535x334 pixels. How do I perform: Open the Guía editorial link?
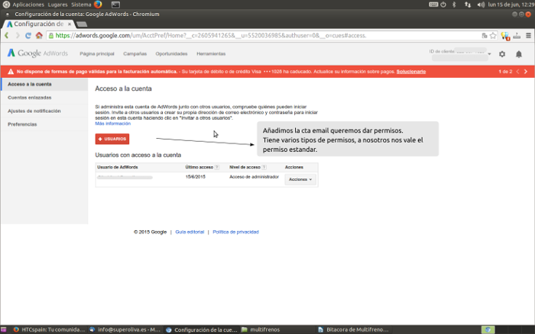point(190,232)
